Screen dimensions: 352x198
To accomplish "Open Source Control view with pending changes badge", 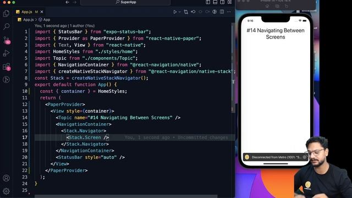I will (x=7, y=40).
